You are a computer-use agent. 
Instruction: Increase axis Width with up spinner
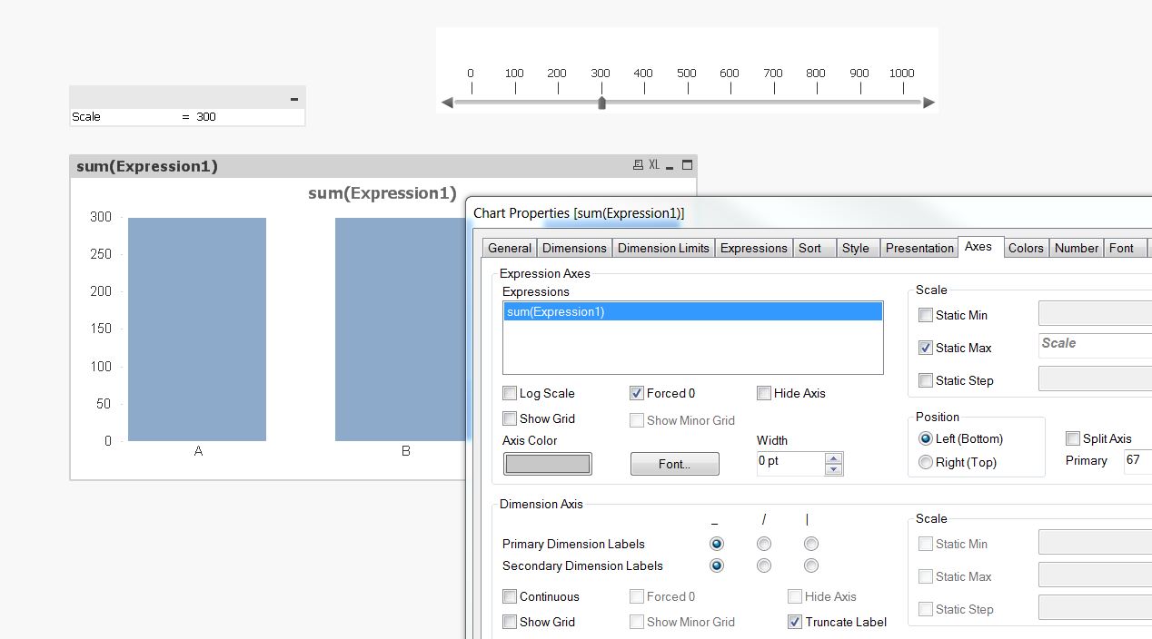833,457
